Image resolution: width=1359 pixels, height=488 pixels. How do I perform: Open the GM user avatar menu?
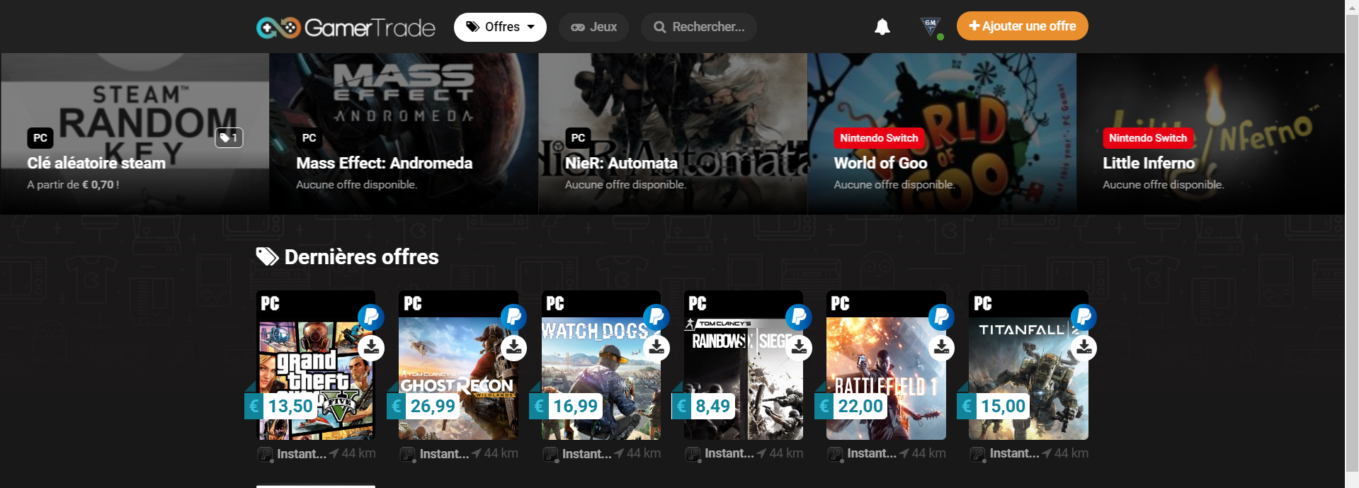pos(931,27)
